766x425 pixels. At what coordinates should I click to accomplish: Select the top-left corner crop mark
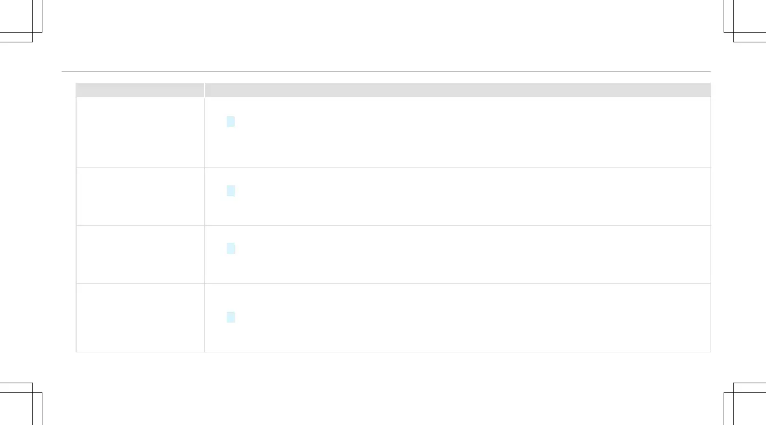coord(21,21)
